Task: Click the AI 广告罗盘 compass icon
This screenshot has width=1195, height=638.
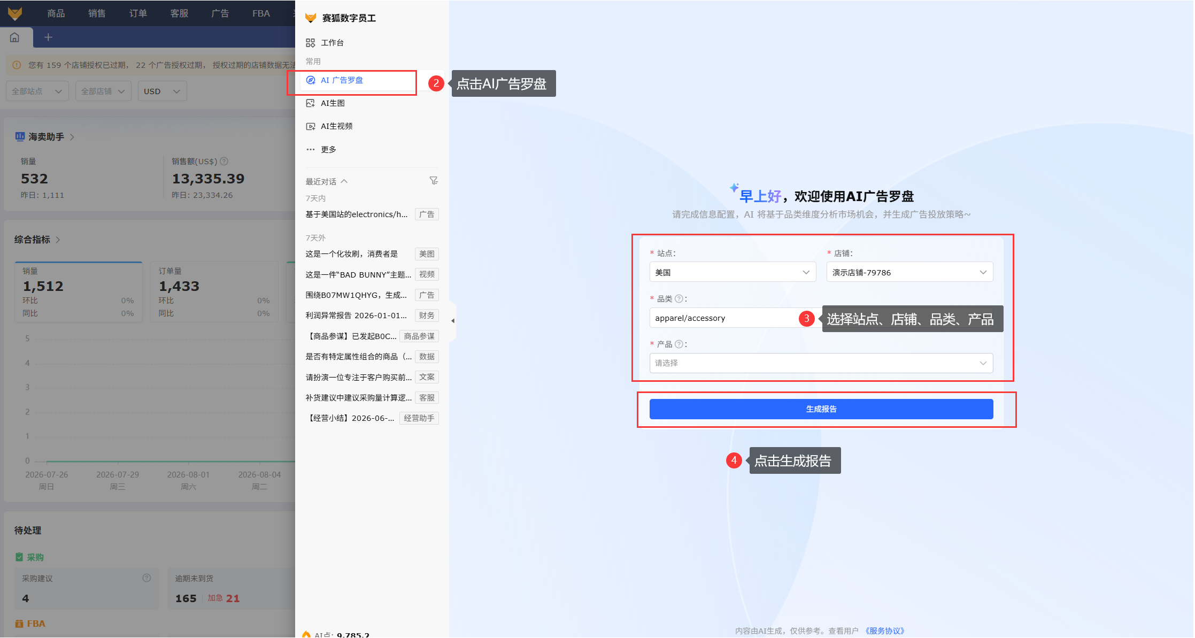Action: [x=310, y=80]
